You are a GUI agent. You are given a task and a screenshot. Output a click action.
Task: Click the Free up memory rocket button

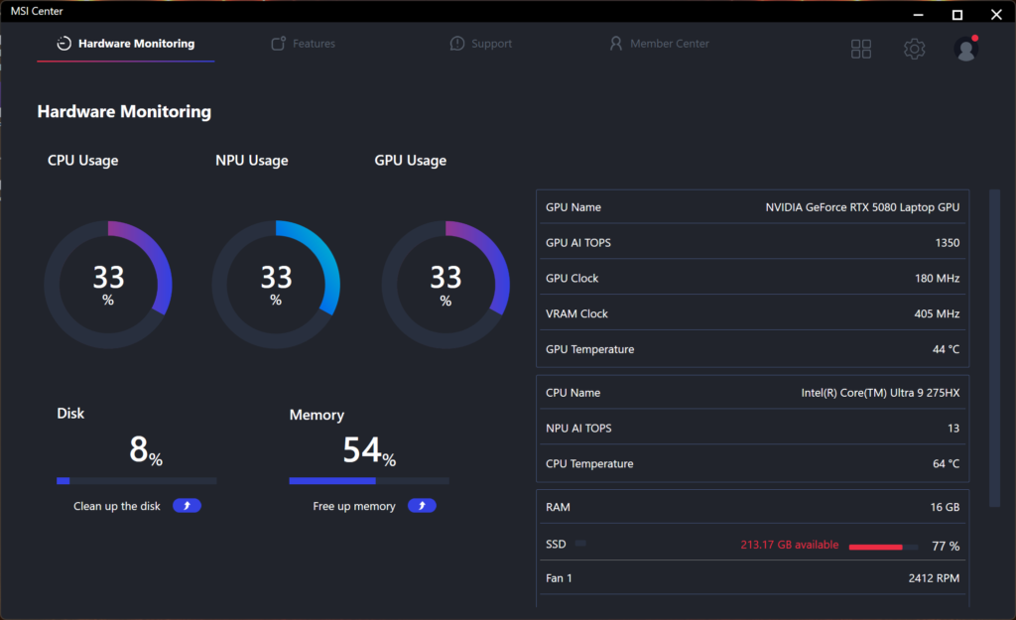coord(422,506)
